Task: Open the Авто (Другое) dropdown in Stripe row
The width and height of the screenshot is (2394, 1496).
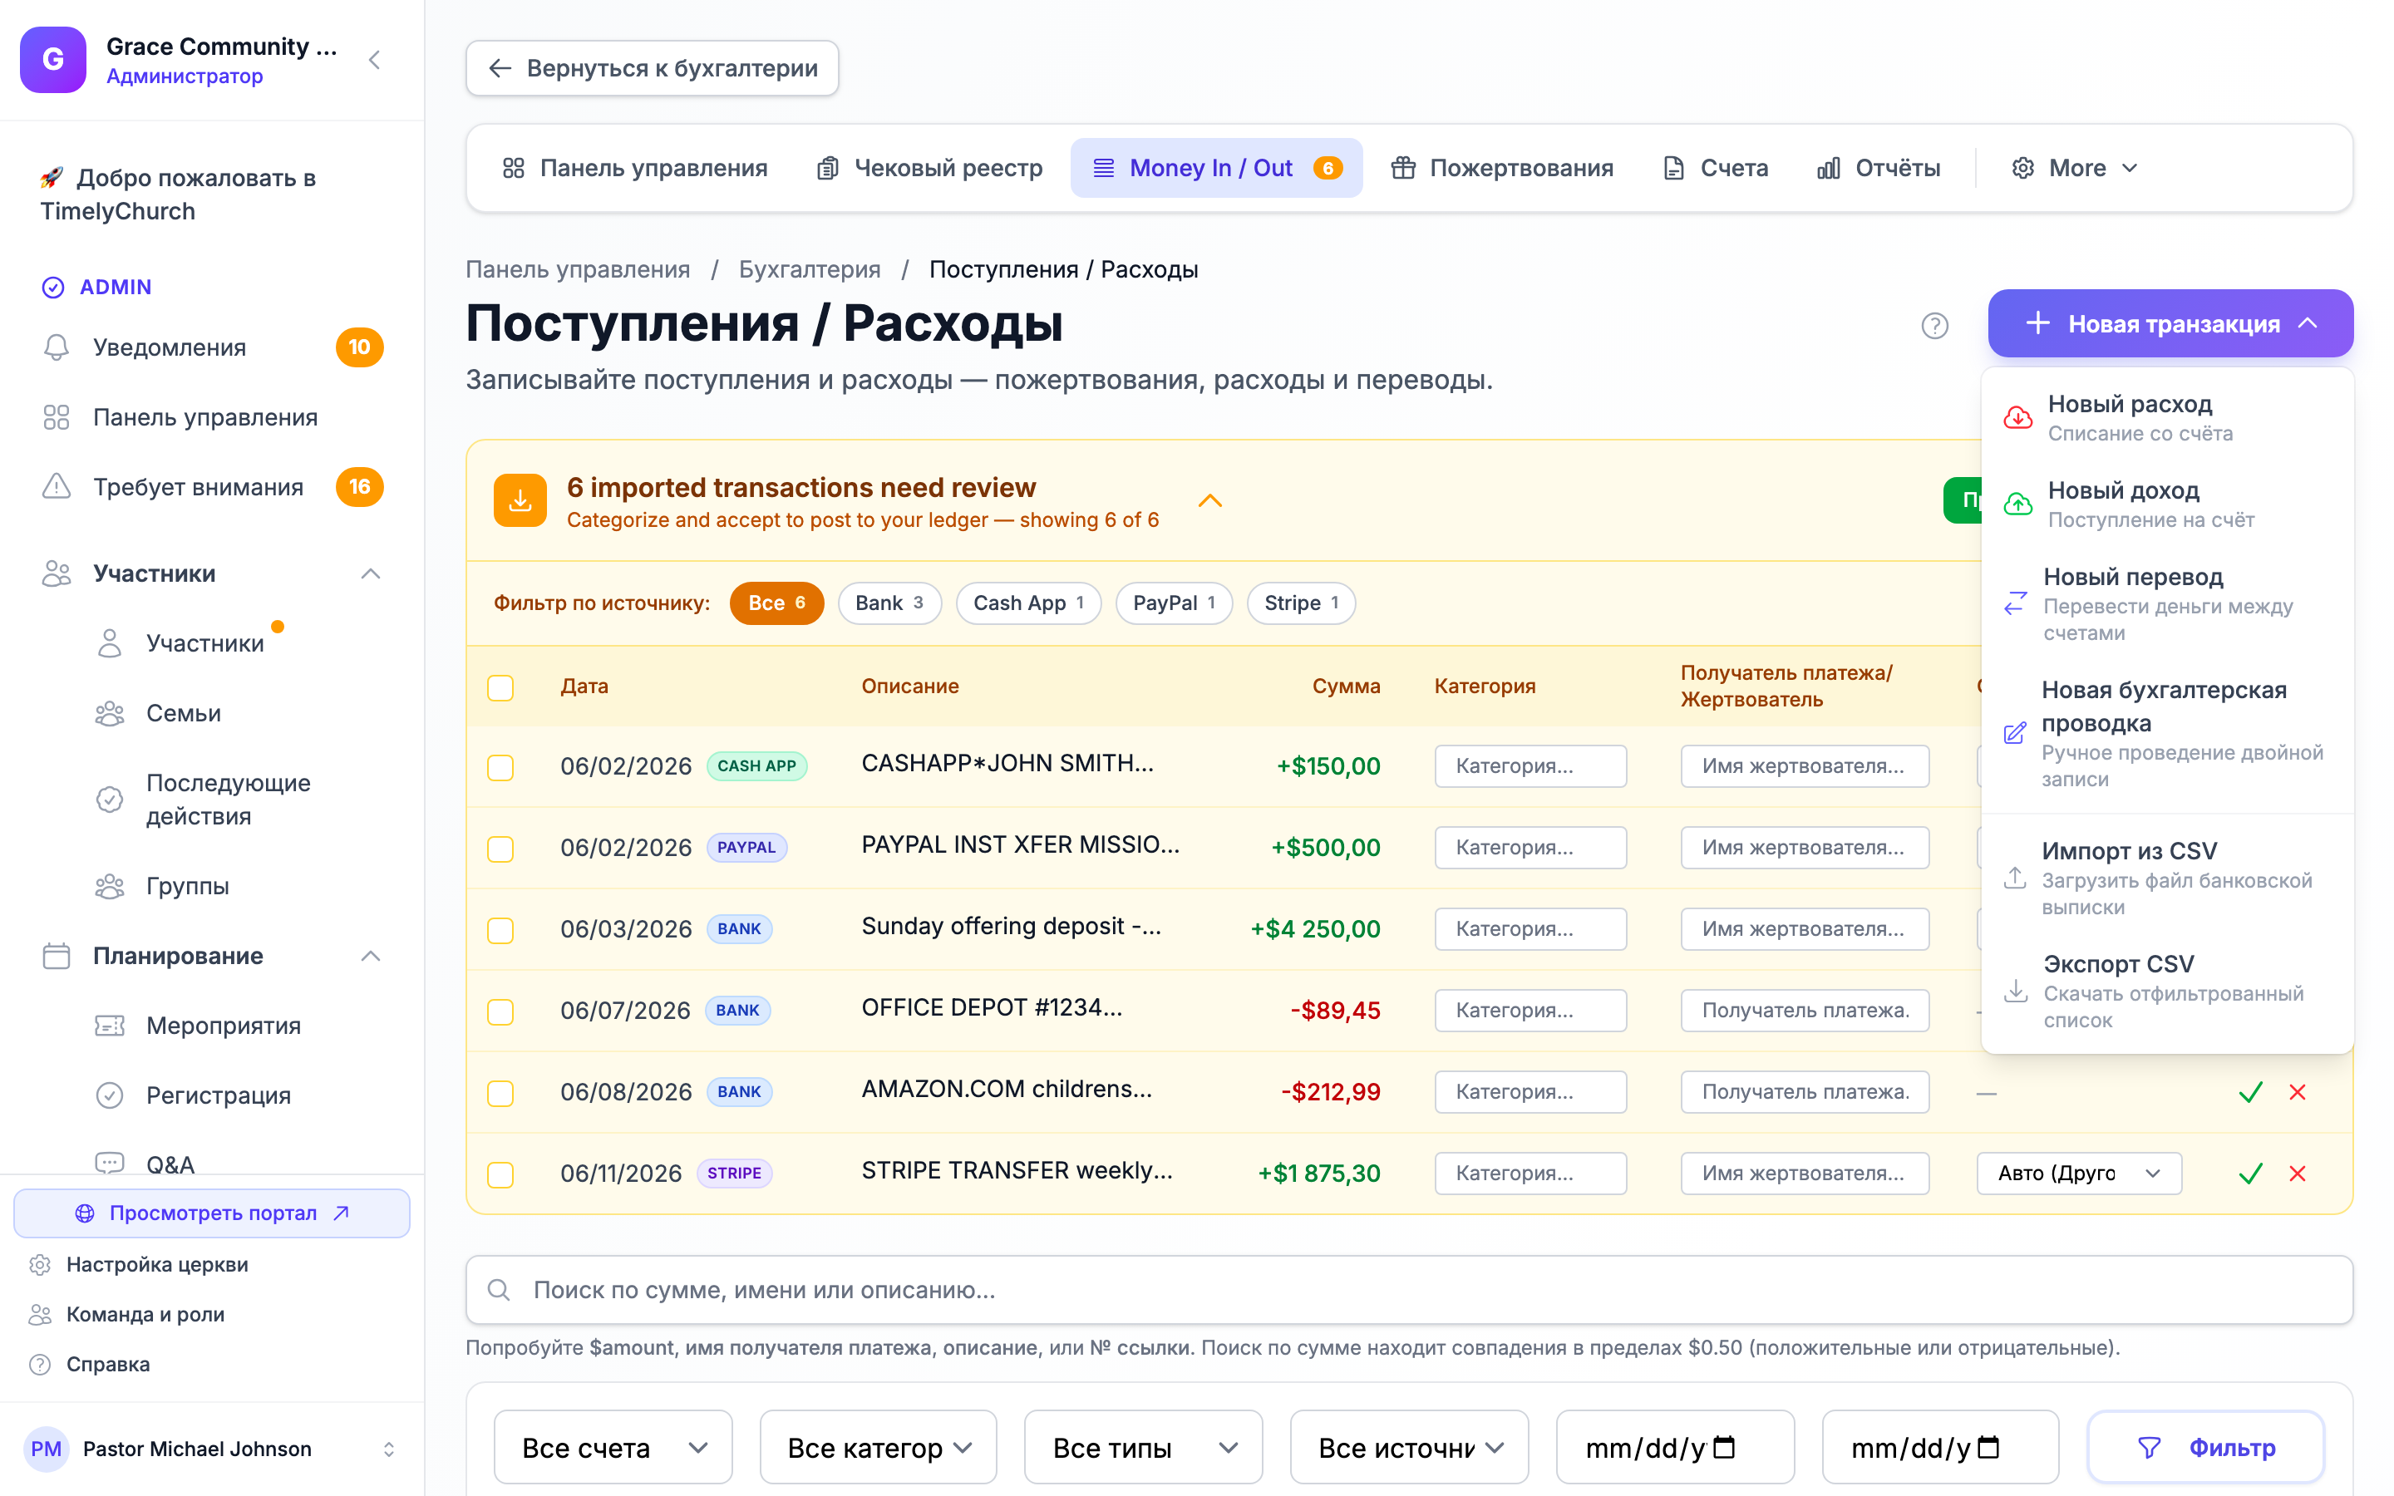Action: (2078, 1174)
